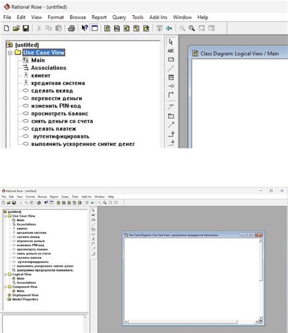Viewport: 288px width, 333px height.
Task: Click the Class Diagram: Logical View / Main title bar
Action: [239, 53]
